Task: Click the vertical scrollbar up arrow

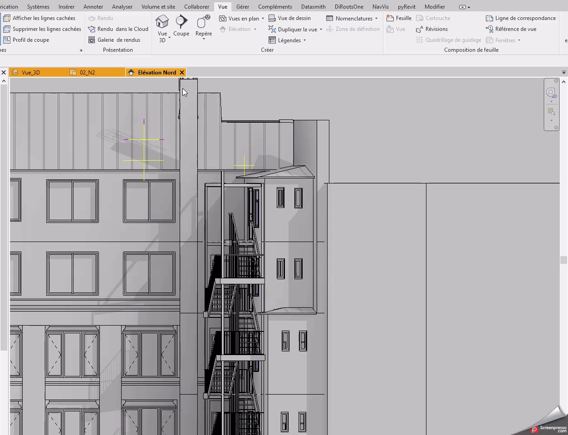Action: click(x=564, y=82)
